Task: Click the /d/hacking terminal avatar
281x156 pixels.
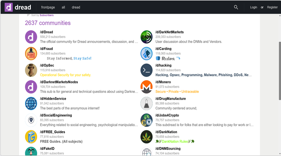Action: [x=147, y=70]
